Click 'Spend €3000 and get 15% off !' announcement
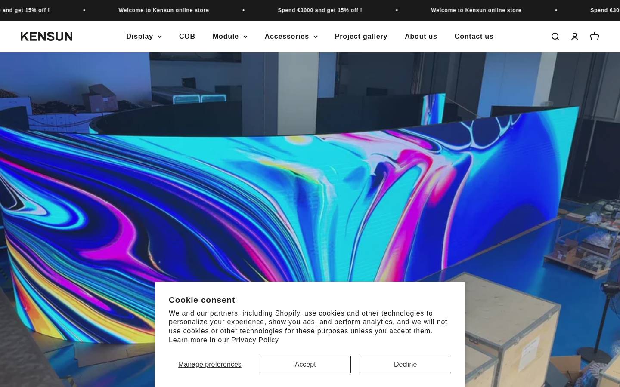620x387 pixels. pos(320,10)
